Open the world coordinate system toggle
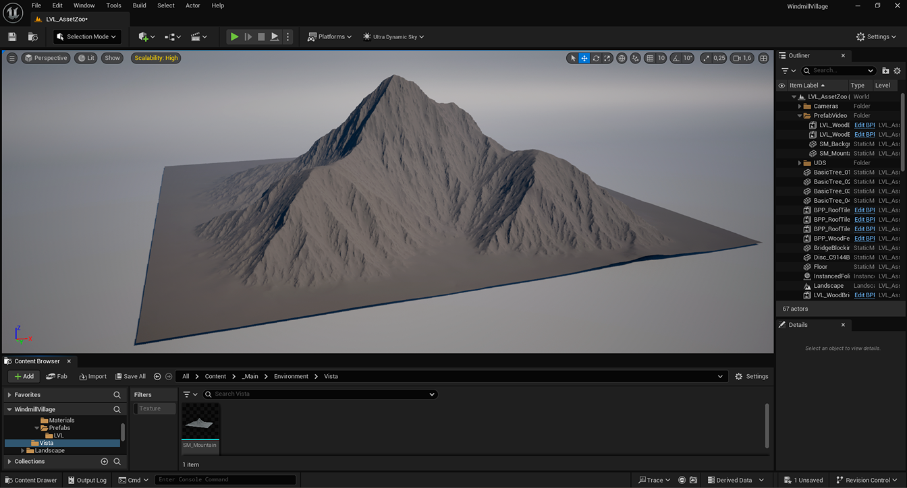This screenshot has height=488, width=907. (621, 58)
